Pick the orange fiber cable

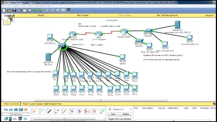click(64, 111)
